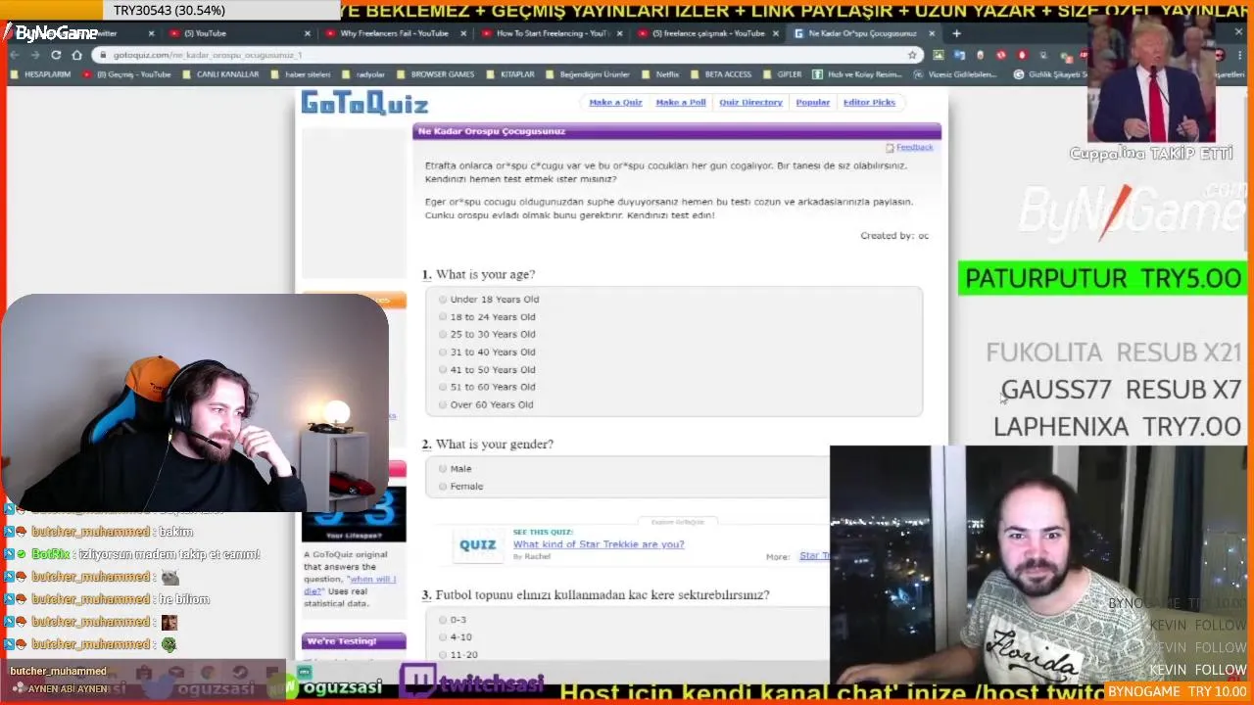Select '25 to 30 Years Old' option
Viewport: 1254px width, 705px height.
(443, 335)
